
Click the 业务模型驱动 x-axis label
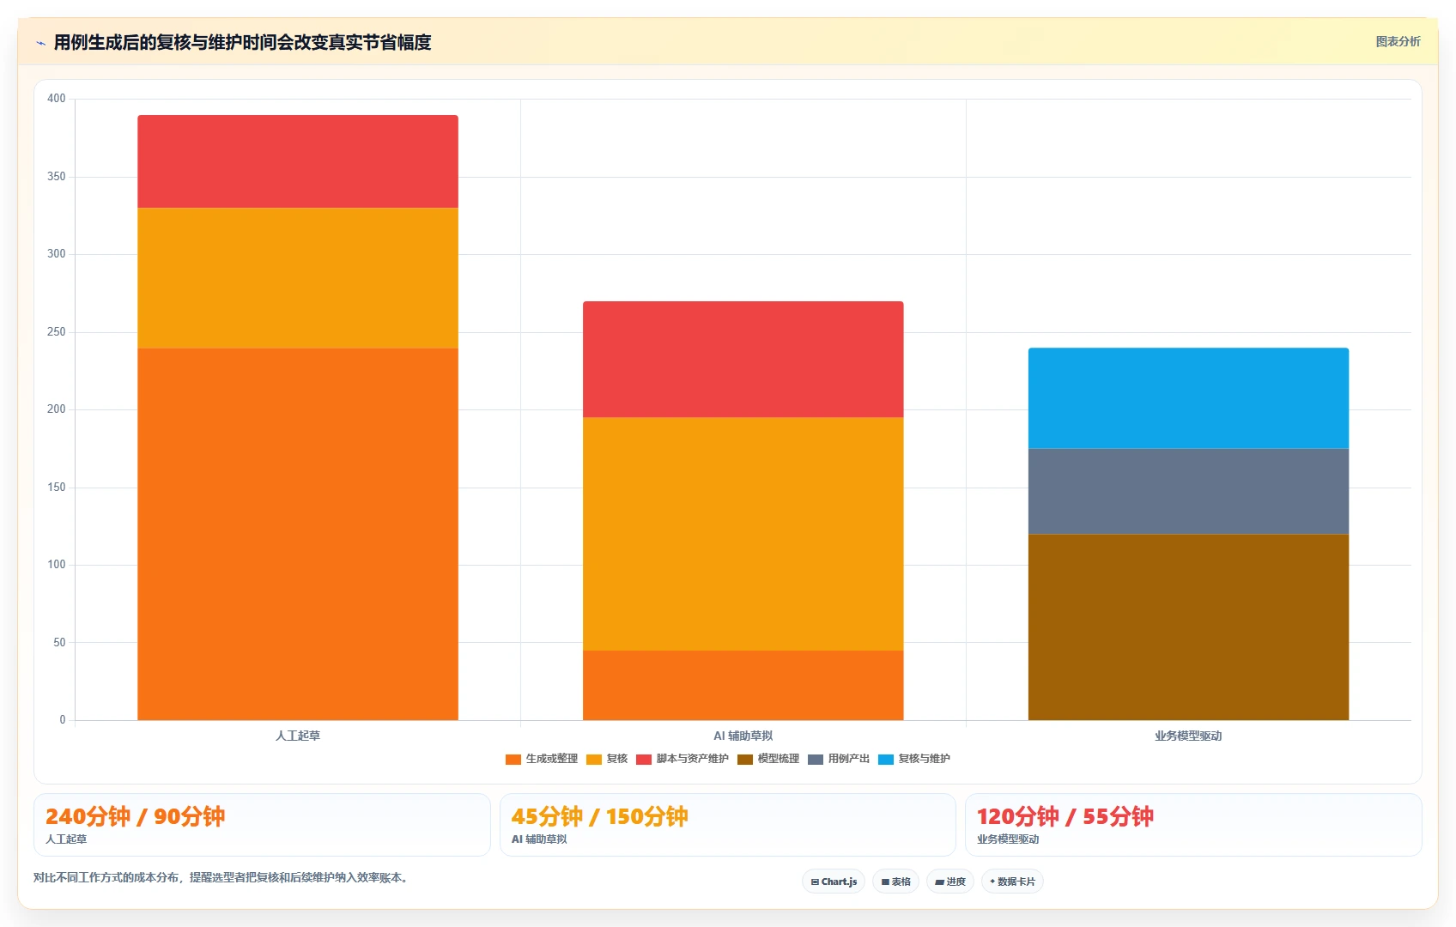coord(1188,736)
